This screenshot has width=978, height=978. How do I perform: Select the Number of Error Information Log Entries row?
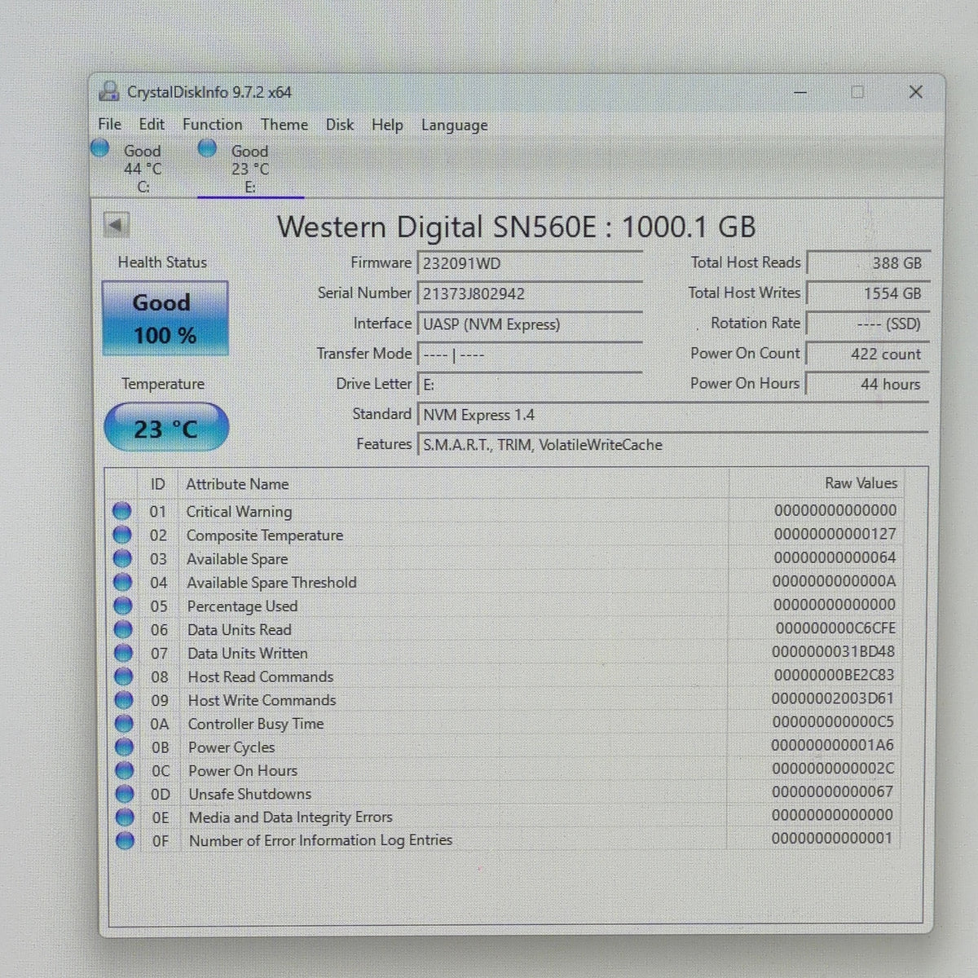[x=507, y=840]
